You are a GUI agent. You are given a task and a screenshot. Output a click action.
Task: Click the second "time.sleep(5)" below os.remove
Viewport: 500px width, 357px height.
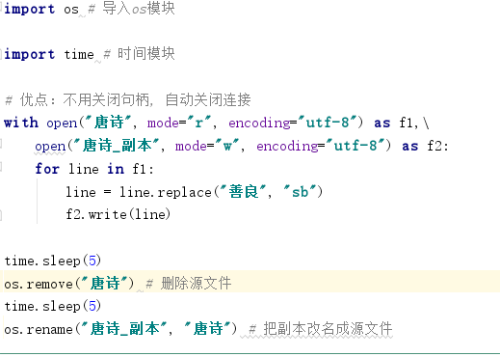[53, 306]
